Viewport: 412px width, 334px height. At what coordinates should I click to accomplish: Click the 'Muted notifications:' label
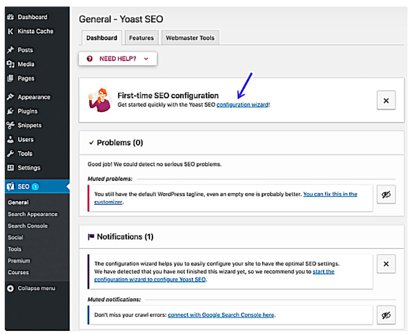114,299
